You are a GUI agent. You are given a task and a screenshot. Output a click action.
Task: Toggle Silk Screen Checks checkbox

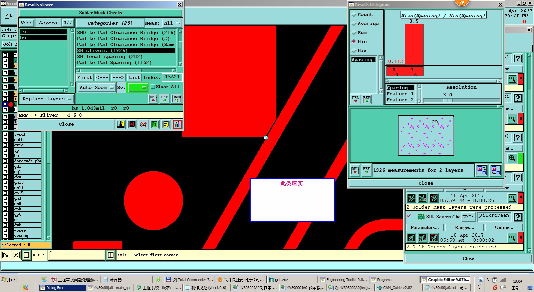coord(409,216)
